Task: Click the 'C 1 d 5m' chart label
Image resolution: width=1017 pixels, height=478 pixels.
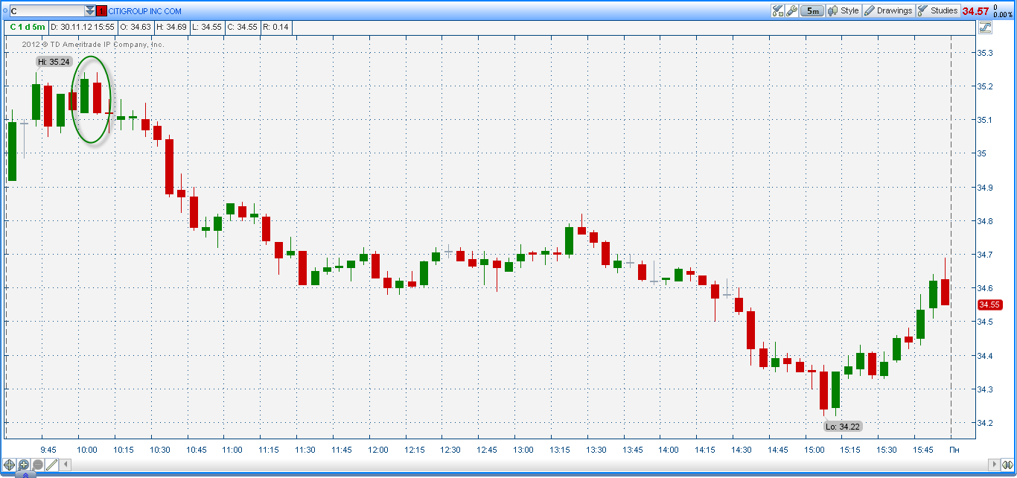Action: tap(27, 27)
